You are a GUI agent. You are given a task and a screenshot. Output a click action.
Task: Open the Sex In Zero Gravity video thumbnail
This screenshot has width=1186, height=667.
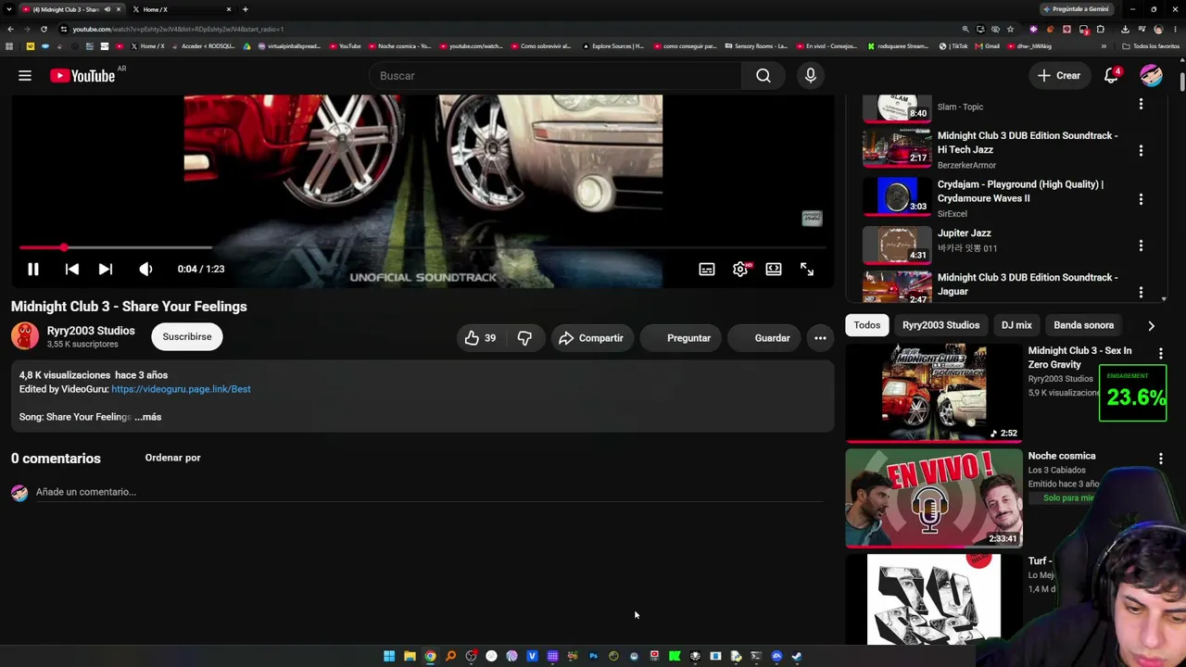click(934, 393)
